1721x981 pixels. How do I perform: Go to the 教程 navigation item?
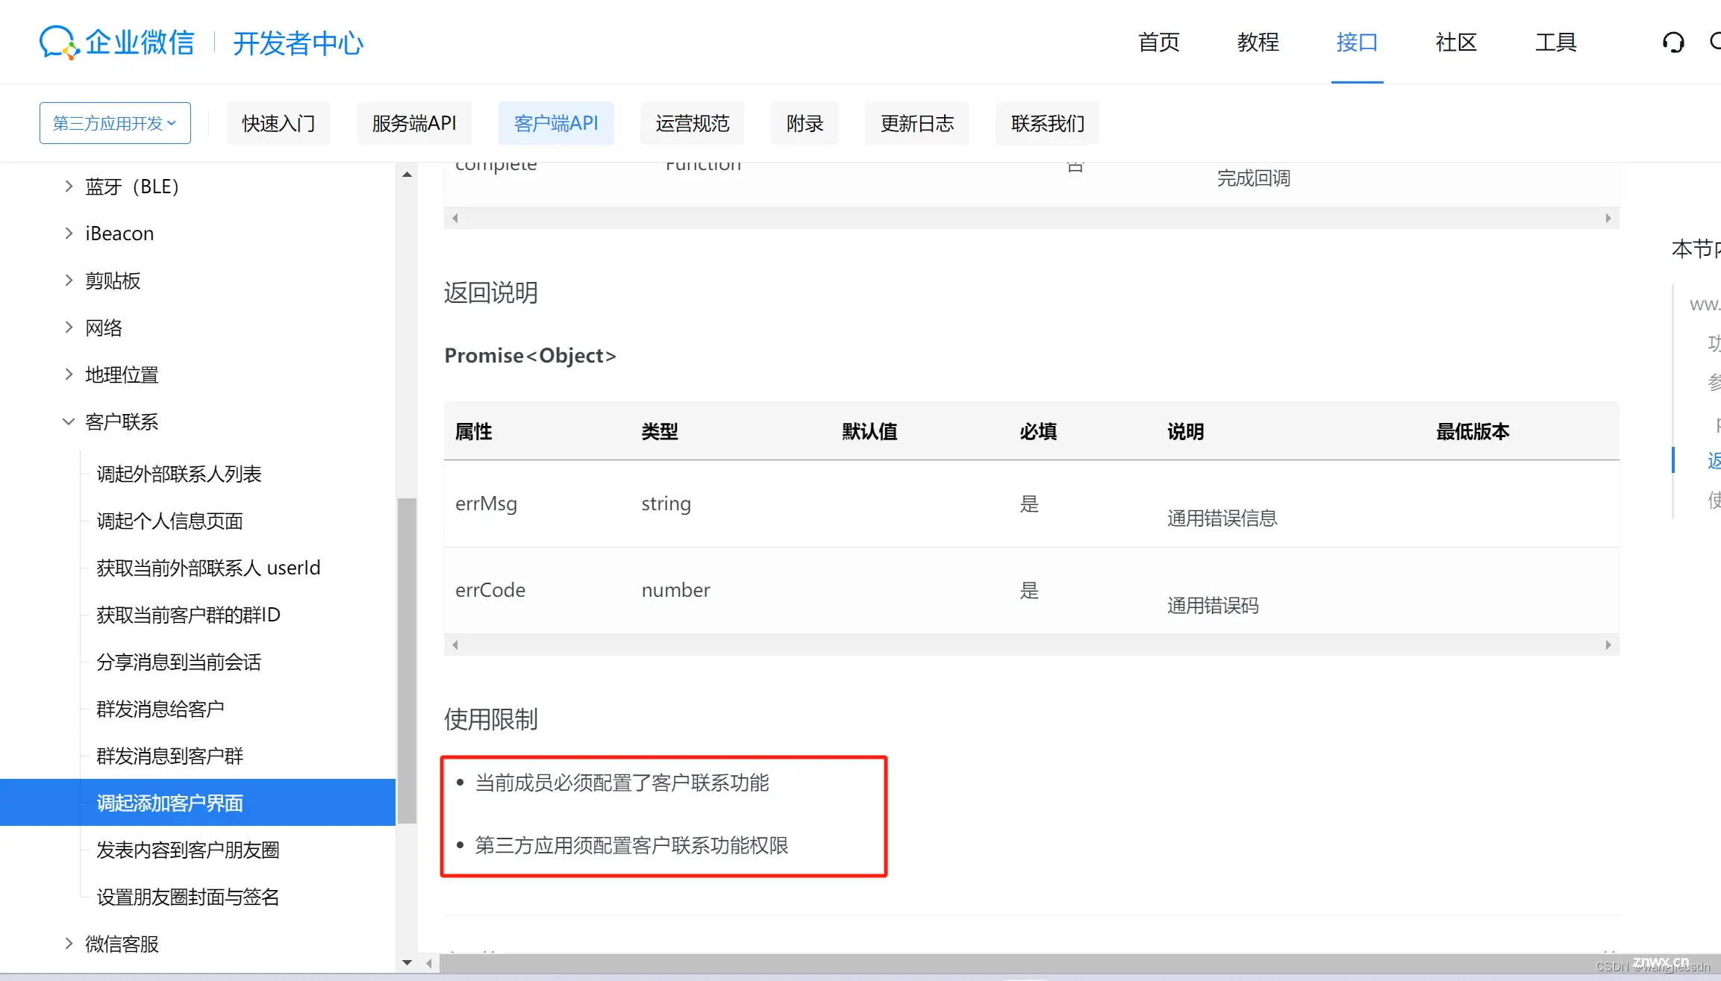[1258, 43]
